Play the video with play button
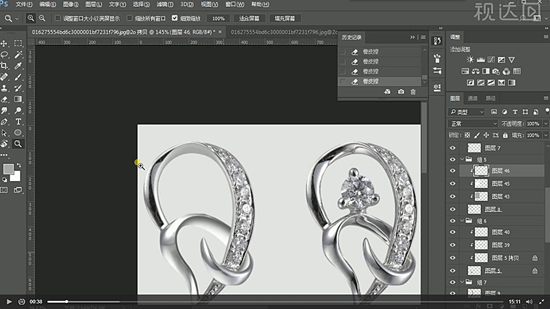 (x=9, y=301)
